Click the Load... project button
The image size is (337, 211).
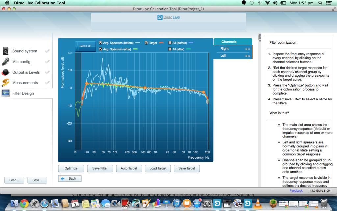pos(14,180)
